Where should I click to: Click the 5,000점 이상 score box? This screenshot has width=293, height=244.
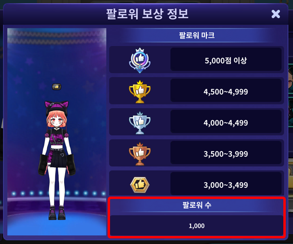point(226,59)
